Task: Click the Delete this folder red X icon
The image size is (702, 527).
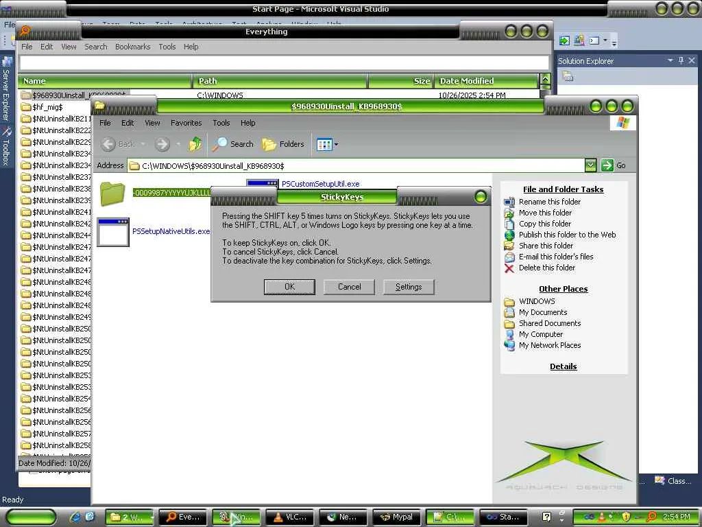Action: pos(509,268)
